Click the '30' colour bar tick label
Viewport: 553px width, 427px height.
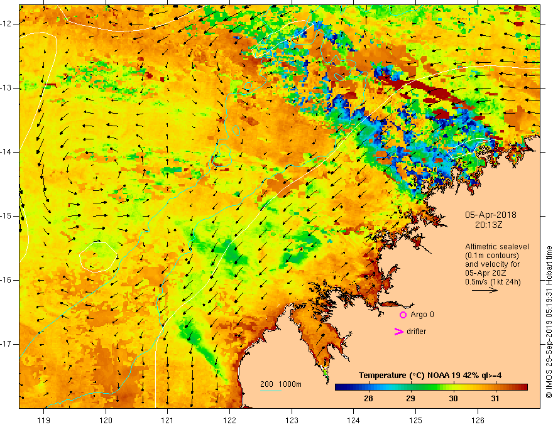click(453, 399)
